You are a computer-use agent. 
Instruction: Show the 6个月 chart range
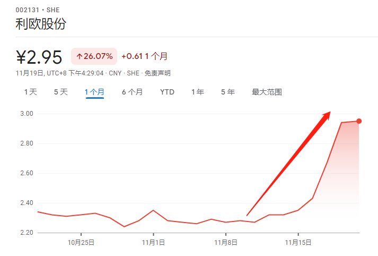coord(132,92)
